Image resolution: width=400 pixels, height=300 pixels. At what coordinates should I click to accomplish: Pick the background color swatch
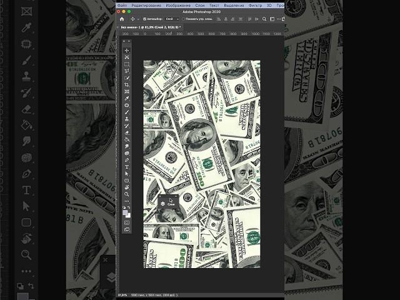[129, 216]
